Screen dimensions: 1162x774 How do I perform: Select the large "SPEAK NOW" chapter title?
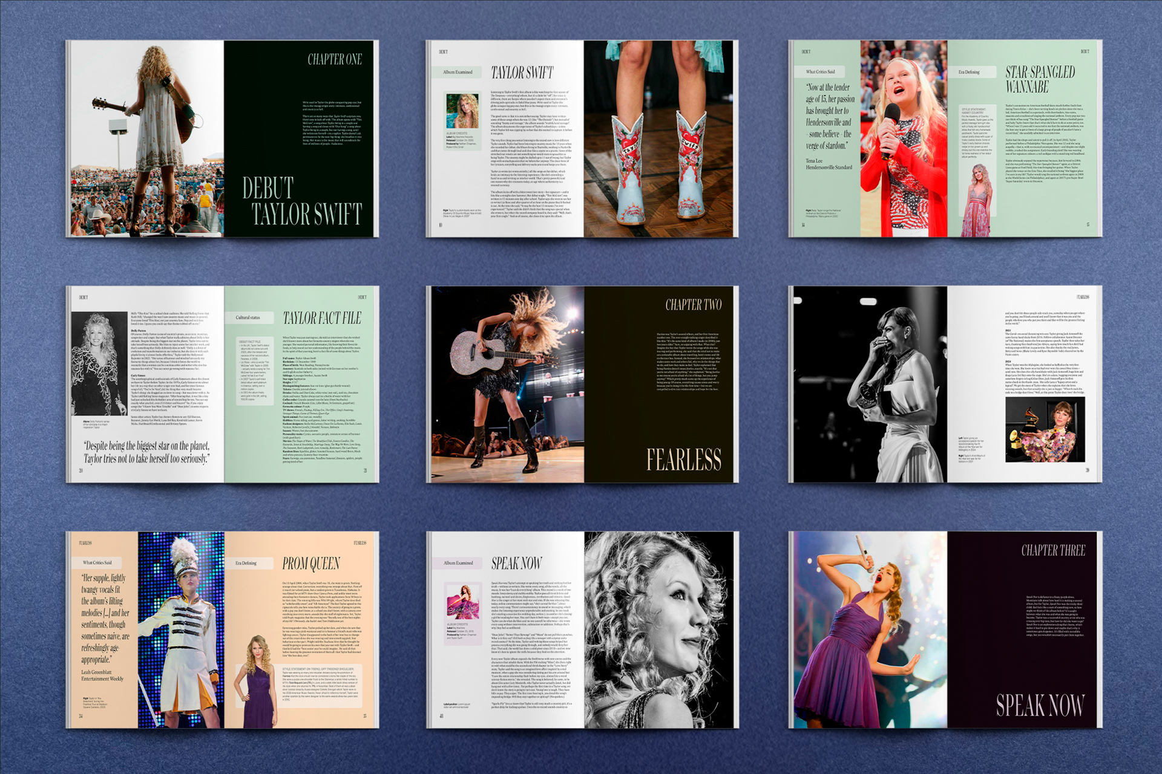point(1040,705)
